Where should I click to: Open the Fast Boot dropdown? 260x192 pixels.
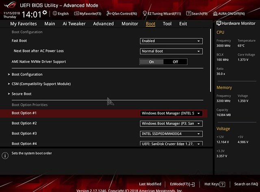(x=171, y=41)
